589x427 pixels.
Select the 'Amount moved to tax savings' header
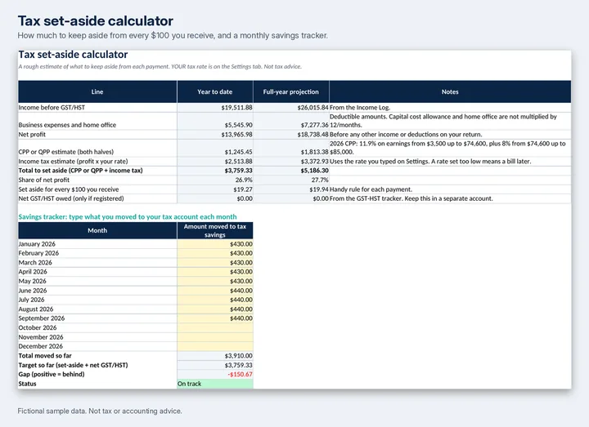[x=215, y=230]
